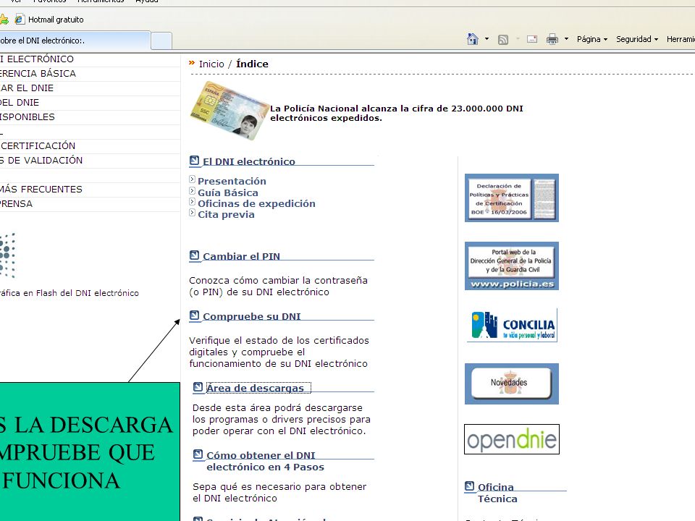
Task: Open Cómo obtener el DNI electrónico link
Action: pos(265,461)
